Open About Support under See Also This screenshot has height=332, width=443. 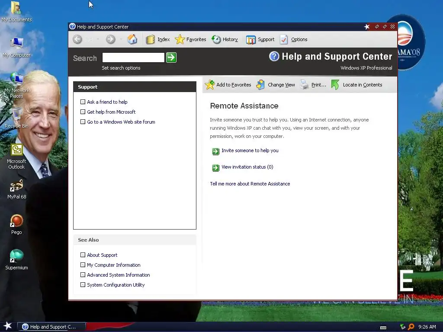102,255
